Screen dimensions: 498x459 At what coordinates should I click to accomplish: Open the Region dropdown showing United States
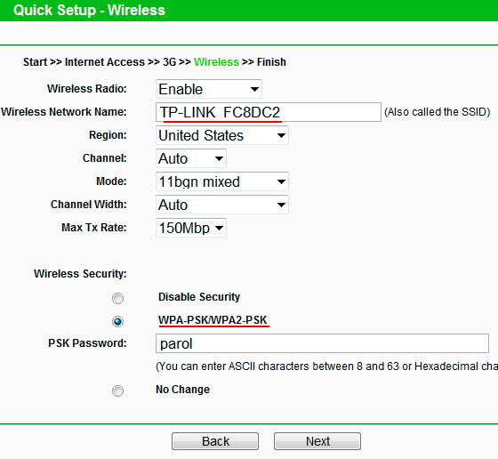pyautogui.click(x=222, y=135)
